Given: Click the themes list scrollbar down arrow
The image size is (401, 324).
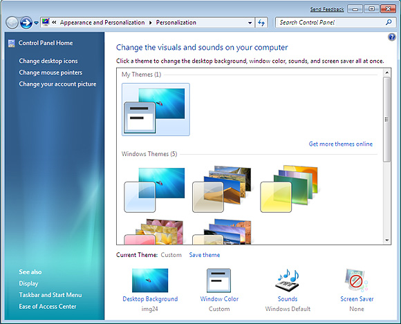Looking at the screenshot, I should tap(386, 240).
